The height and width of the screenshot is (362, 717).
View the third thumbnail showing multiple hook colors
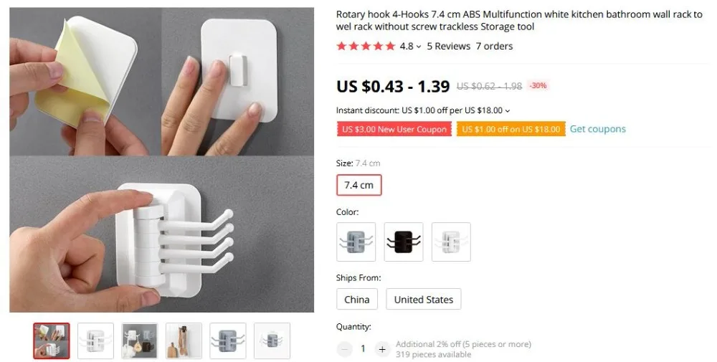(x=140, y=341)
